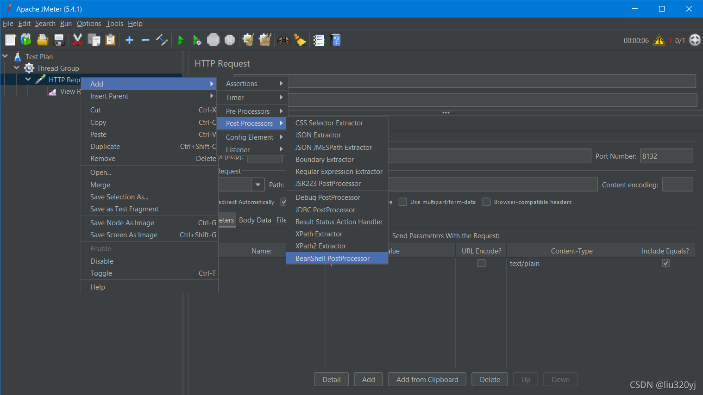Image resolution: width=703 pixels, height=395 pixels.
Task: Expand the Config Element submenu
Action: [252, 137]
